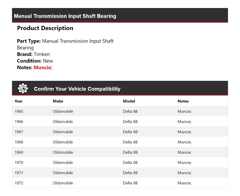Screen dimensions: 240x196
Task: Click Oldsmobile in the 1971 row
Action: (63, 173)
